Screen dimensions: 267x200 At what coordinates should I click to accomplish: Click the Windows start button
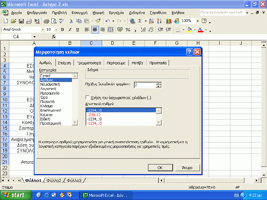(x=16, y=195)
